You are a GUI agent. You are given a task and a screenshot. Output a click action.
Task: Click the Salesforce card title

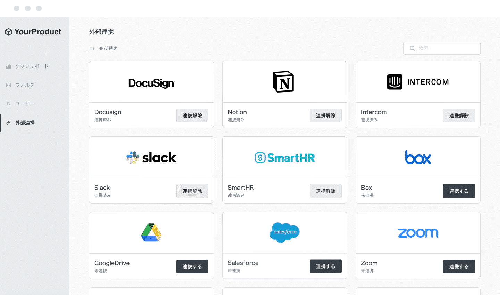(x=243, y=263)
